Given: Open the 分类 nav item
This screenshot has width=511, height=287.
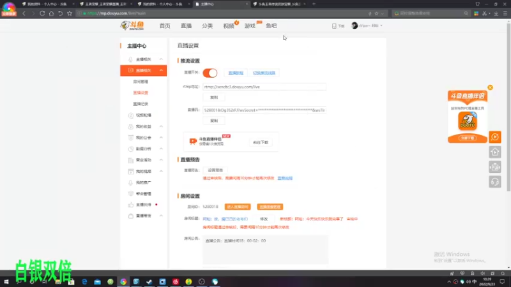Looking at the screenshot, I should pyautogui.click(x=207, y=26).
